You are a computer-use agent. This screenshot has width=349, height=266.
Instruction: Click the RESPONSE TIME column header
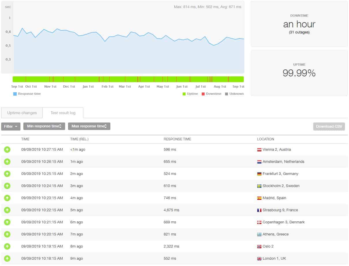click(177, 139)
